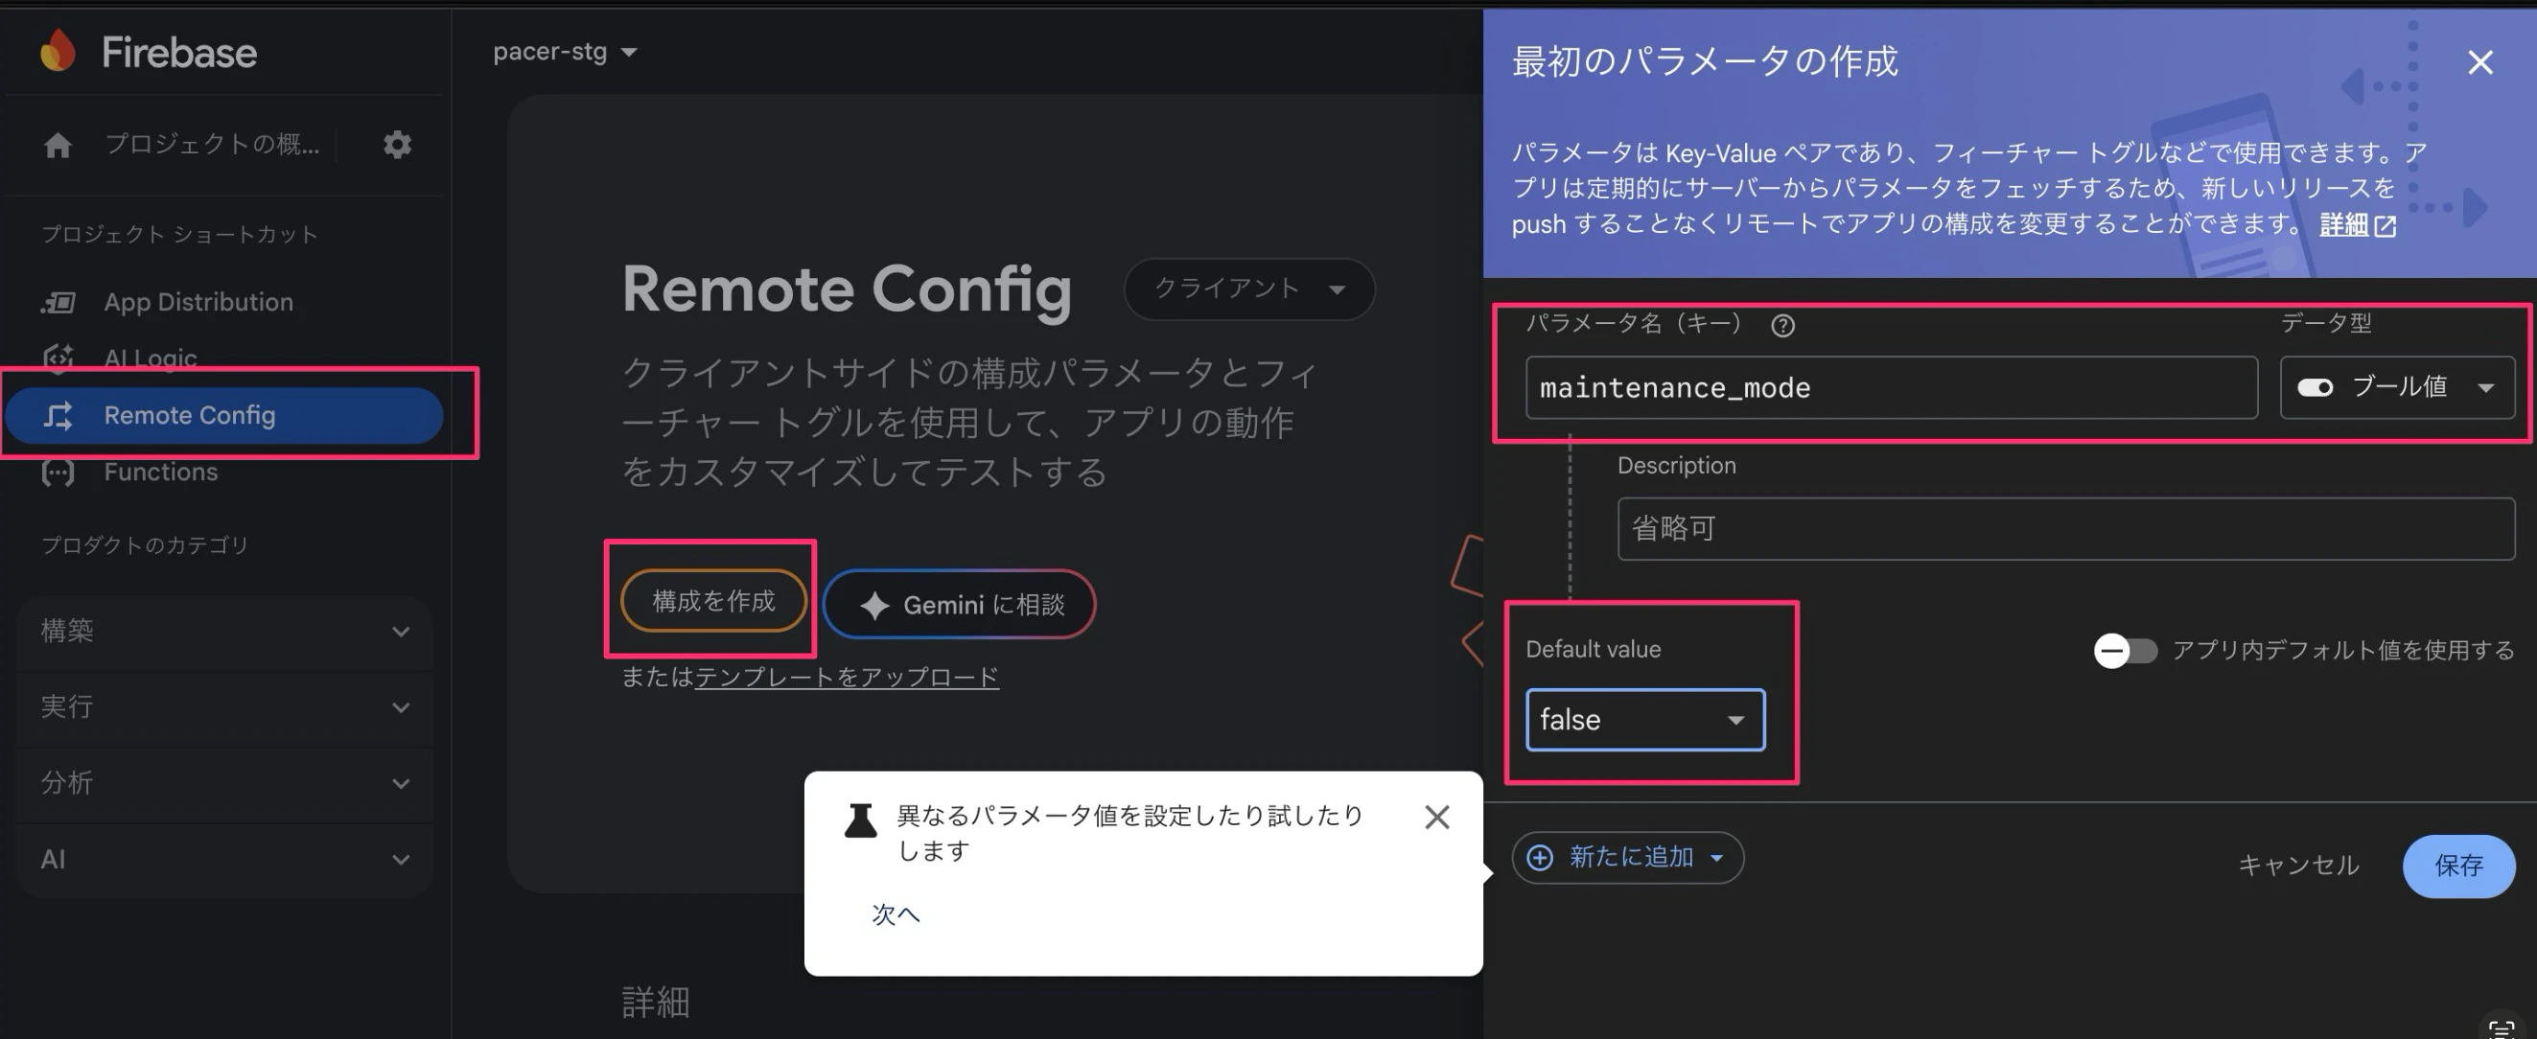Select Remote Config in sidebar
This screenshot has height=1039, width=2537.
coord(224,416)
